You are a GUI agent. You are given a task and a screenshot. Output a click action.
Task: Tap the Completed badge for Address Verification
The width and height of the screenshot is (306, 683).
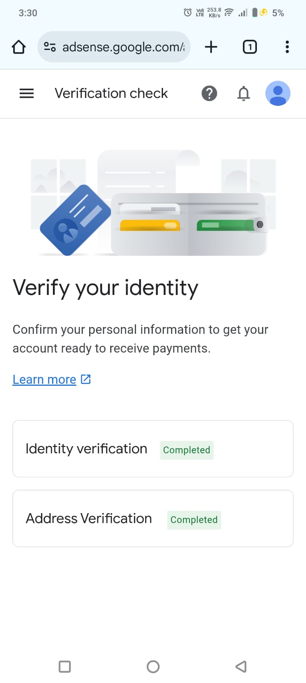coord(194,520)
